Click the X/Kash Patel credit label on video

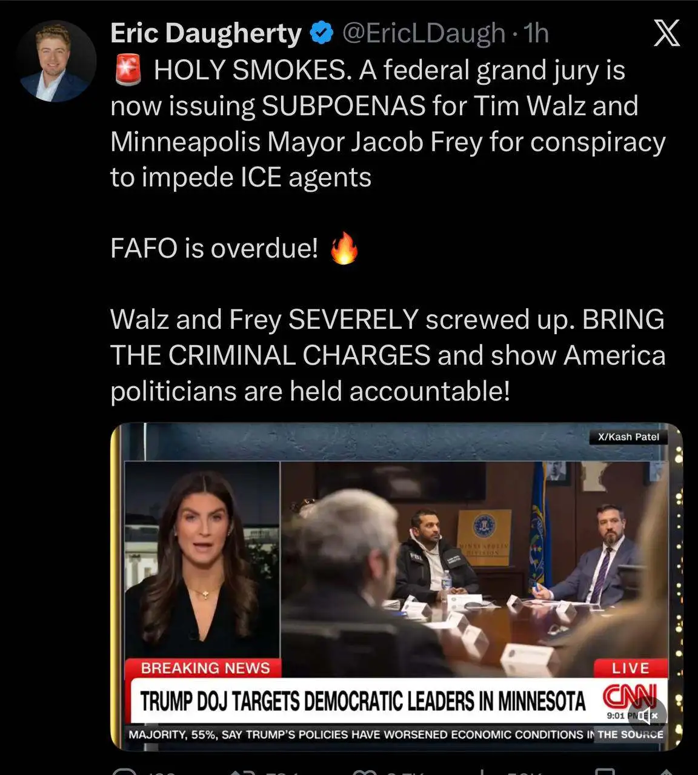pos(628,437)
